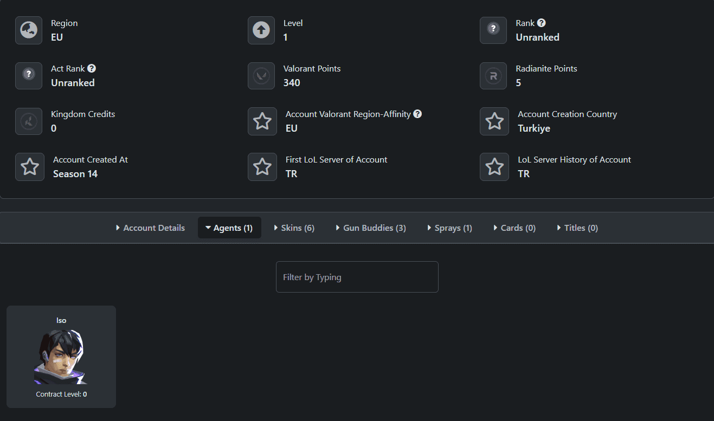Click the Valorant Points currency icon

[261, 76]
